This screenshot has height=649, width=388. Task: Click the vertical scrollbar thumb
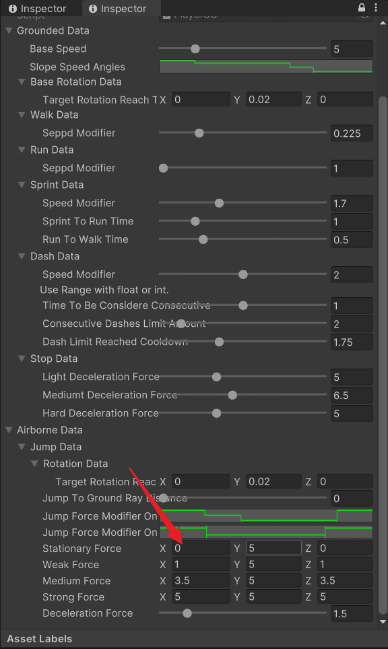pos(383,355)
